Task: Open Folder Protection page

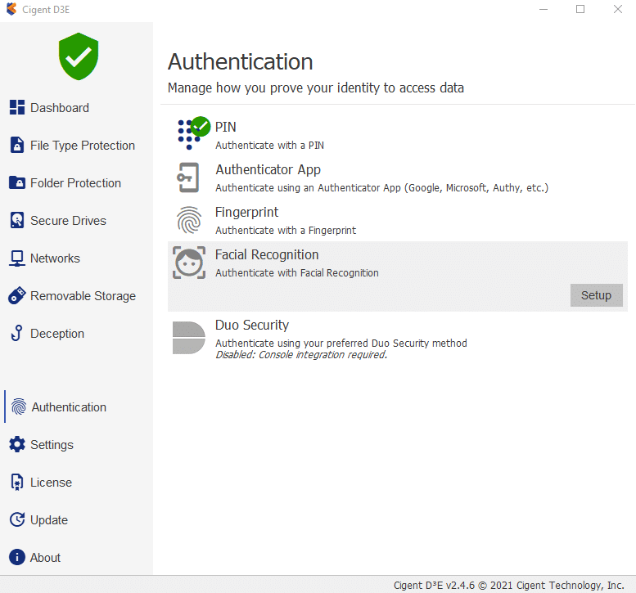Action: [x=76, y=182]
